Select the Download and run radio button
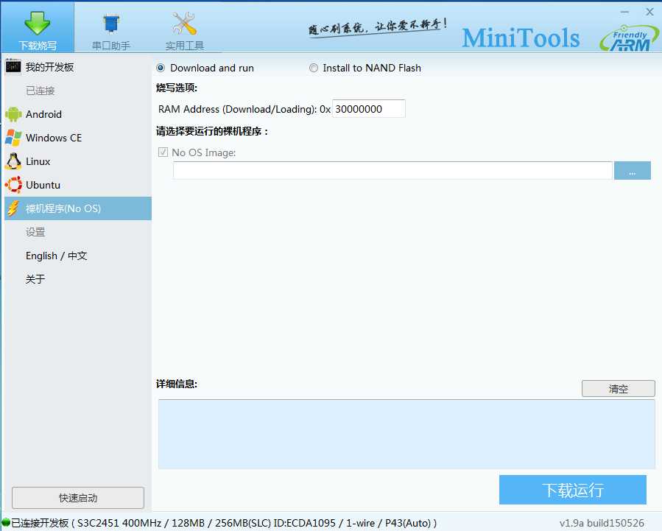The image size is (662, 531). pos(161,68)
